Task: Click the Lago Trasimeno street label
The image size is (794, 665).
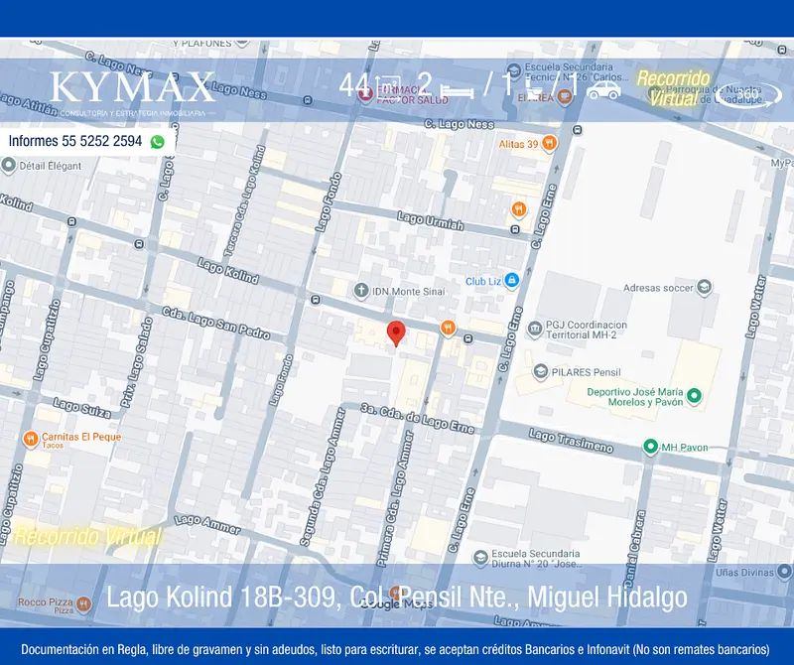Action: pos(572,441)
